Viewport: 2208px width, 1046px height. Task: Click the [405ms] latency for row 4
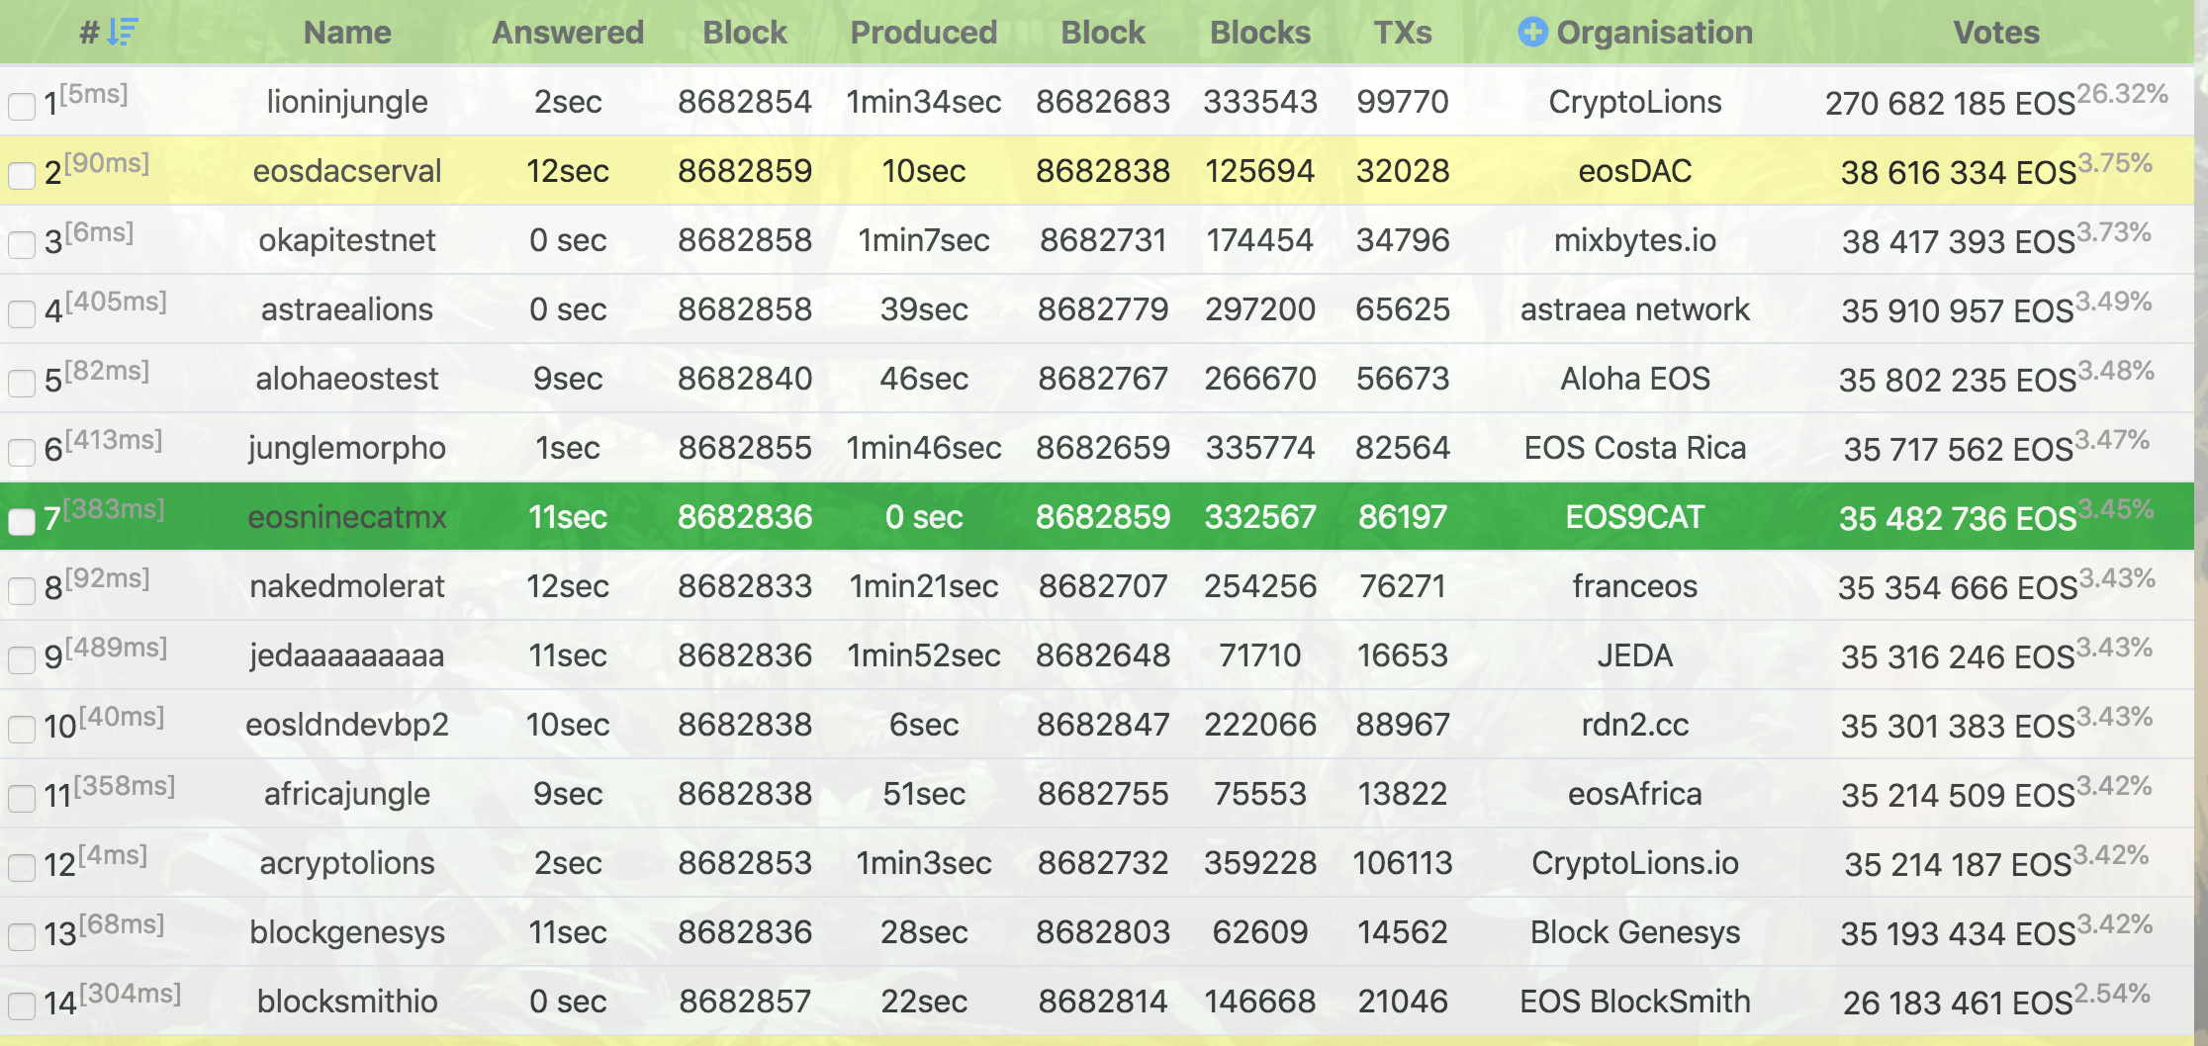[116, 302]
